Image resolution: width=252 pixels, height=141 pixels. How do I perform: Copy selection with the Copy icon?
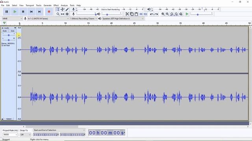(x=132, y=14)
